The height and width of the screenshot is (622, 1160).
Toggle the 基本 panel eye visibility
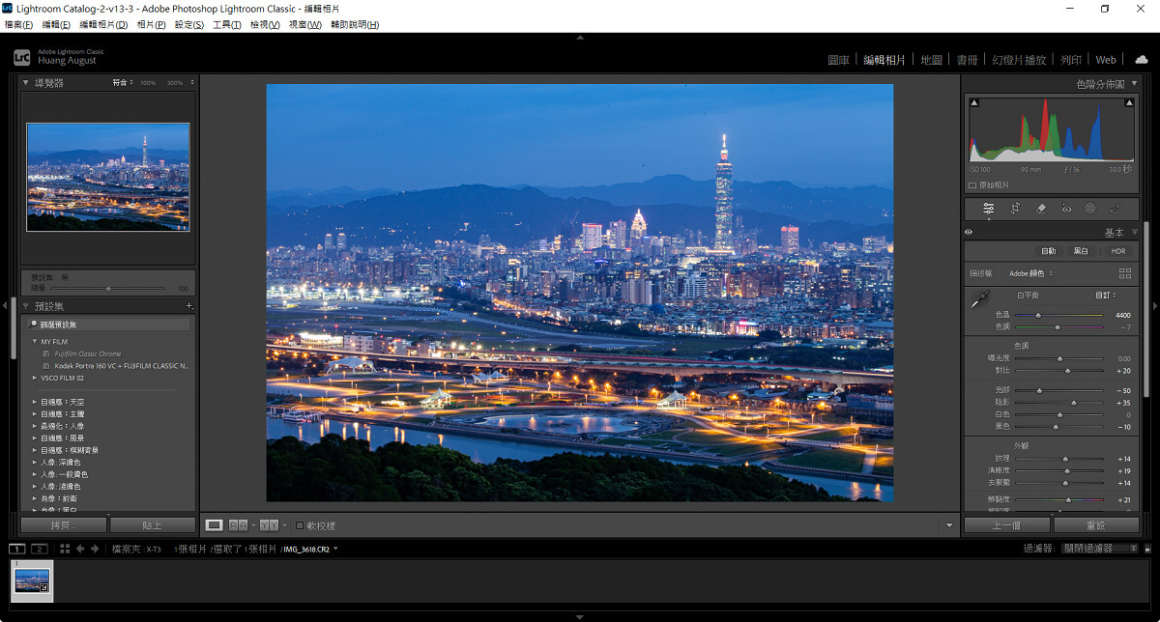coord(969,233)
